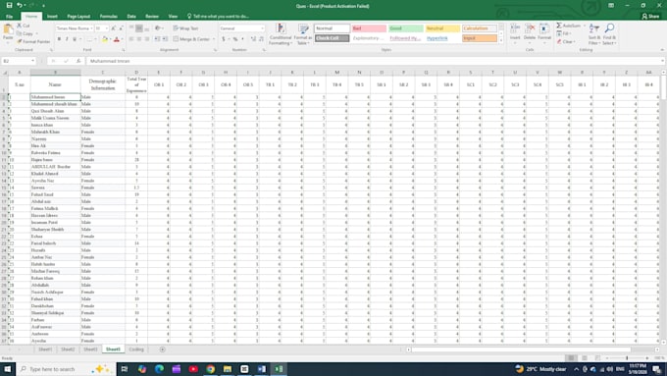The width and height of the screenshot is (667, 376).
Task: Apply fill color to cell
Action: (105, 39)
